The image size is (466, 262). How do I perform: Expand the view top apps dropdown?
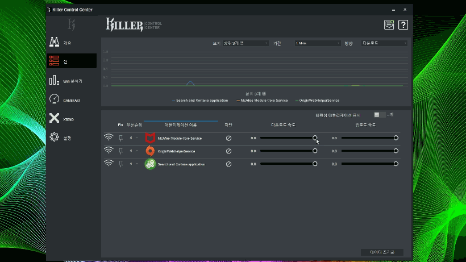click(x=245, y=43)
